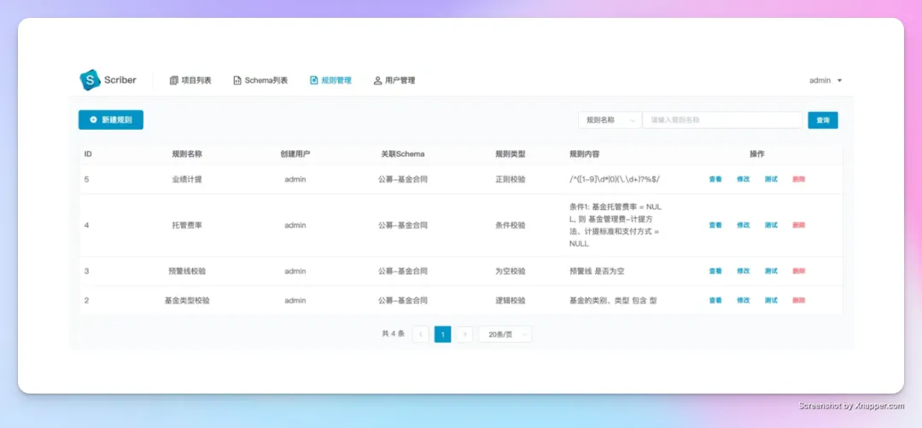Click 查看 for the 托管费率 rule
922x428 pixels.
point(715,225)
